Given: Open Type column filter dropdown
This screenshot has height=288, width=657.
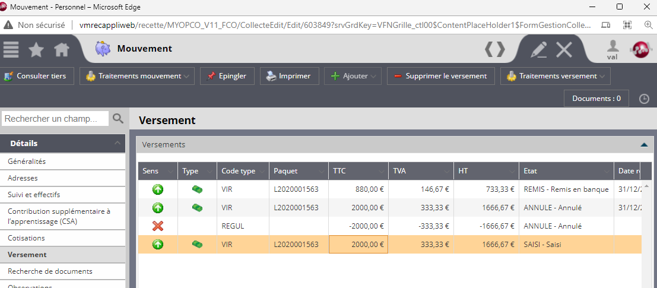Looking at the screenshot, I should pos(209,172).
